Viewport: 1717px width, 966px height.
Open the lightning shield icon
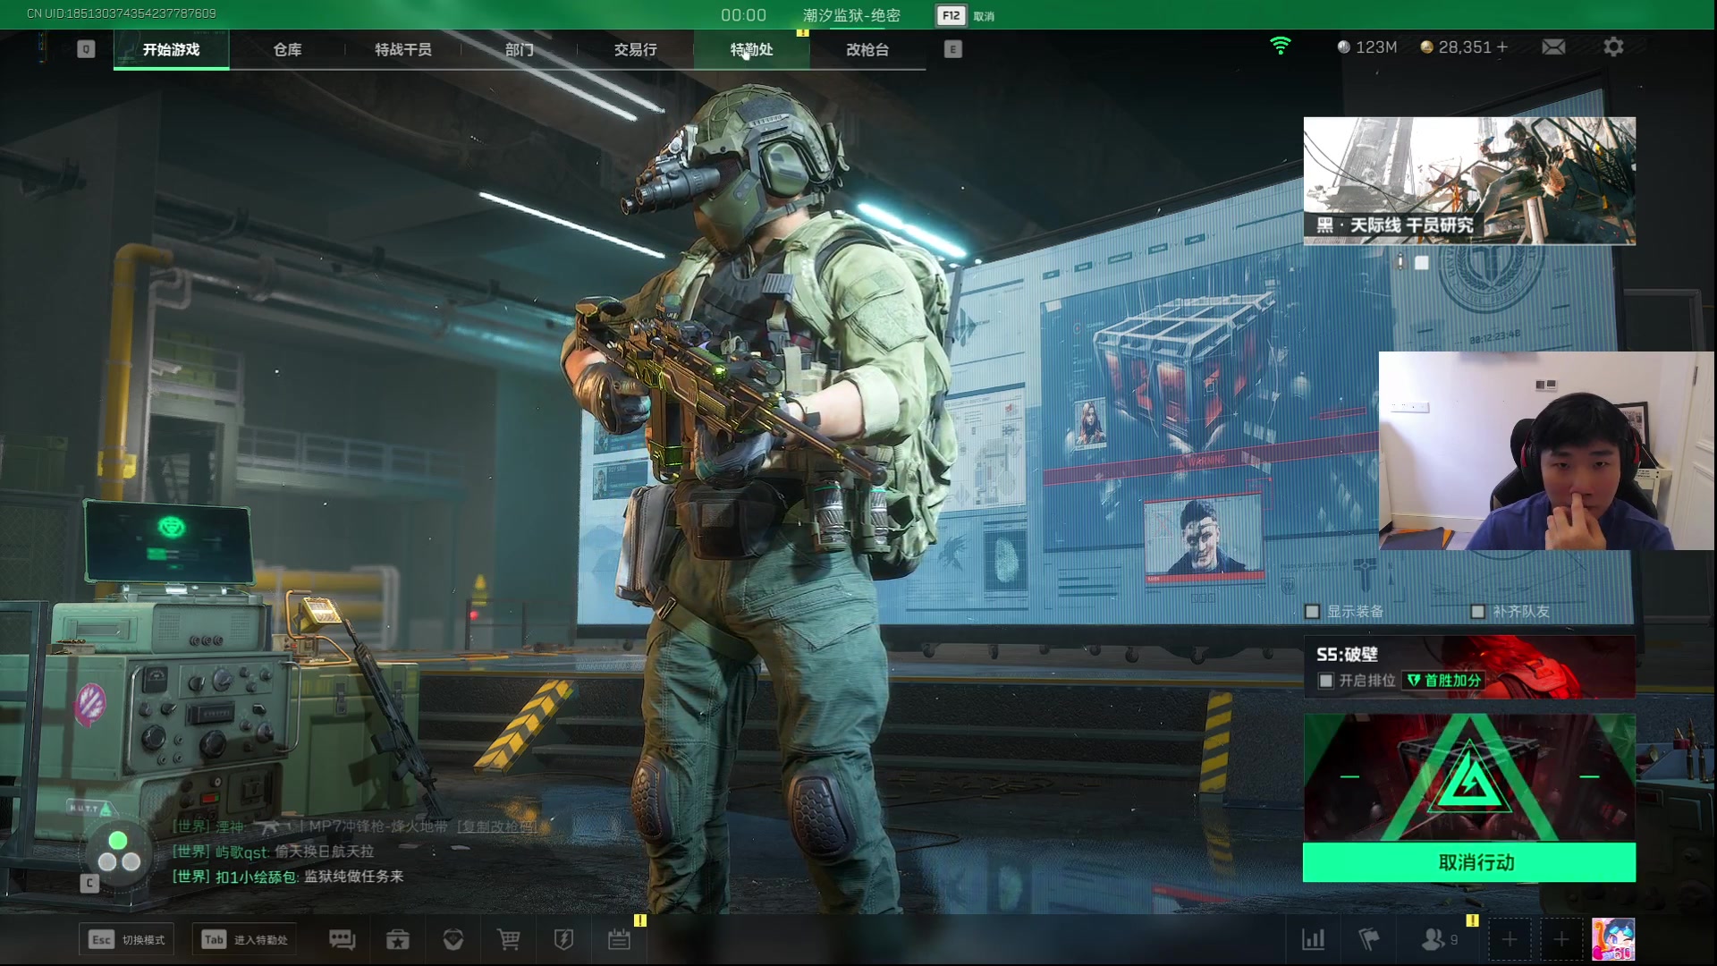point(563,939)
